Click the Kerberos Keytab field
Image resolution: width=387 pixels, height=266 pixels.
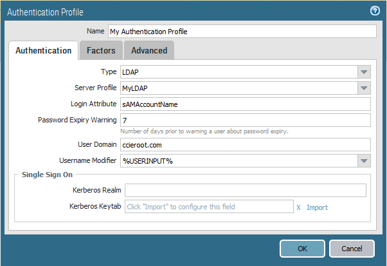(x=208, y=207)
